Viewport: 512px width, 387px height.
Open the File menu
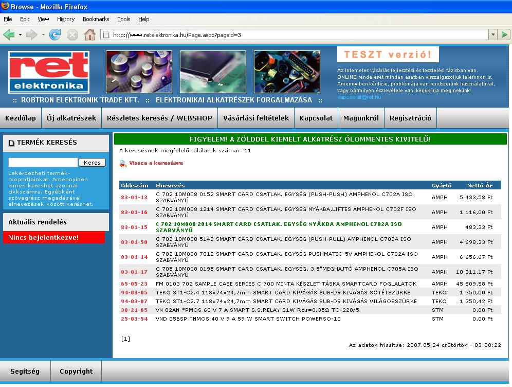tap(8, 19)
